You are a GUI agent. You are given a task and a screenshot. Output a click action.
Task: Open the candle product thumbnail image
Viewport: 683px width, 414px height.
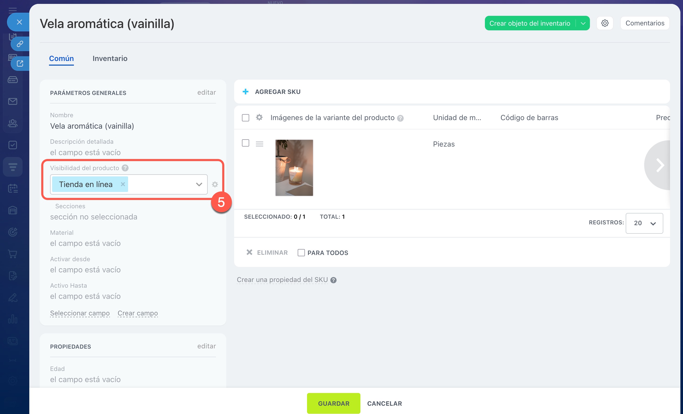click(x=294, y=168)
